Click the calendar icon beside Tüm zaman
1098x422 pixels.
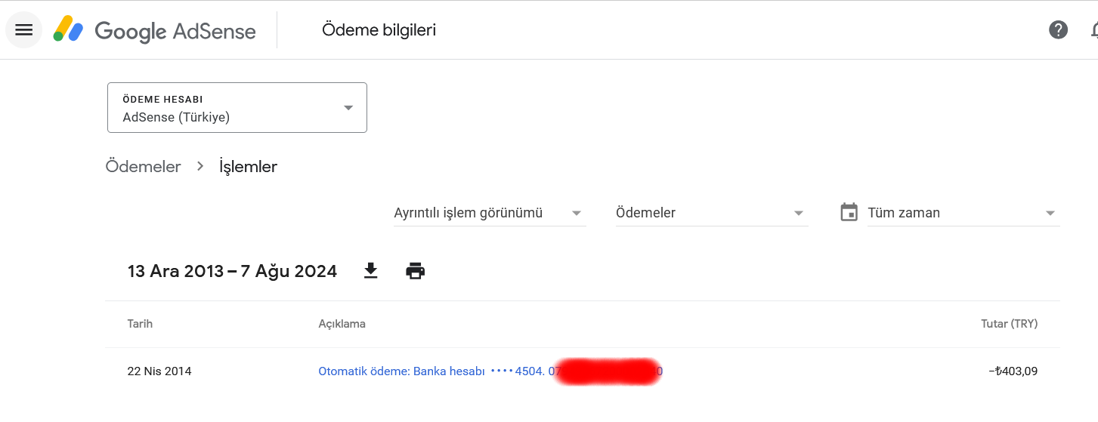(x=849, y=212)
